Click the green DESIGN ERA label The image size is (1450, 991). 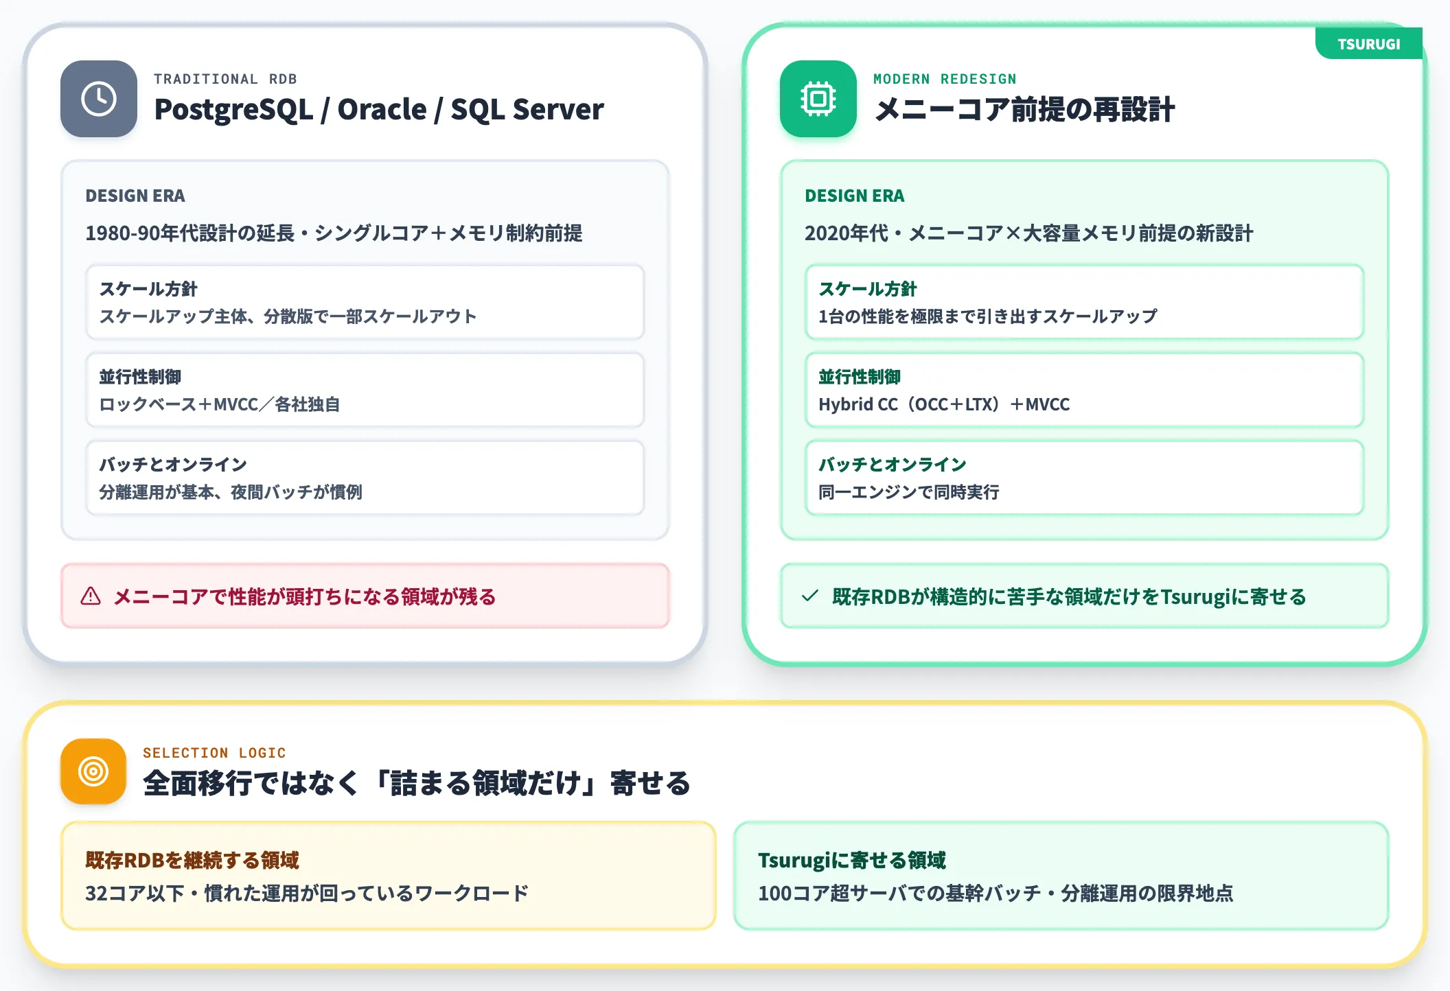pos(855,196)
